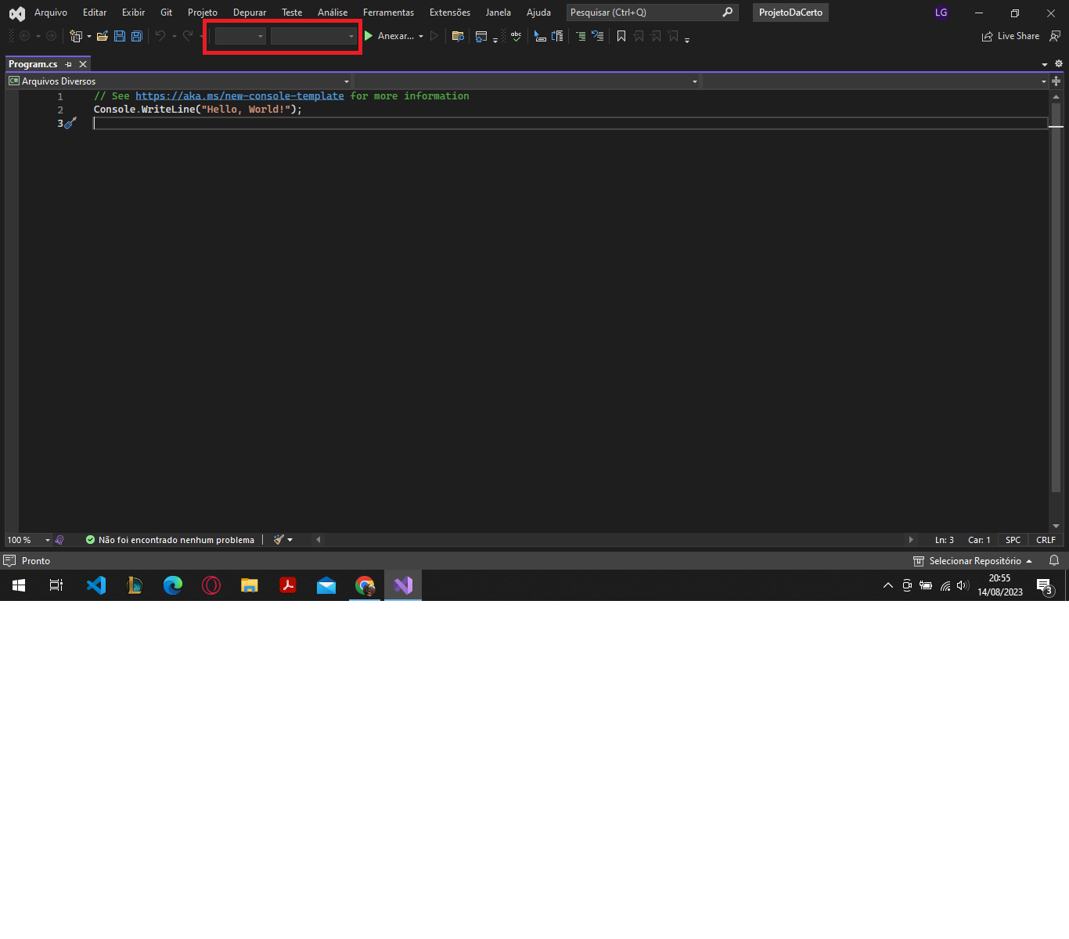Screen dimensions: 1069x939
Task: Click the Save All icon
Action: tap(137, 36)
